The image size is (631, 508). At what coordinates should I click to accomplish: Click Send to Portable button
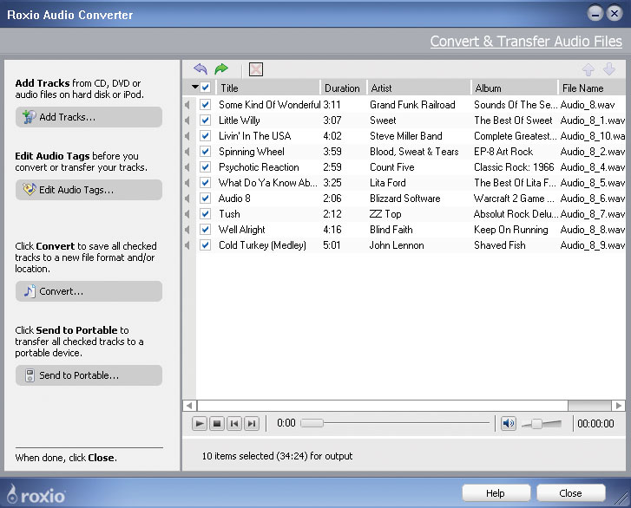89,375
